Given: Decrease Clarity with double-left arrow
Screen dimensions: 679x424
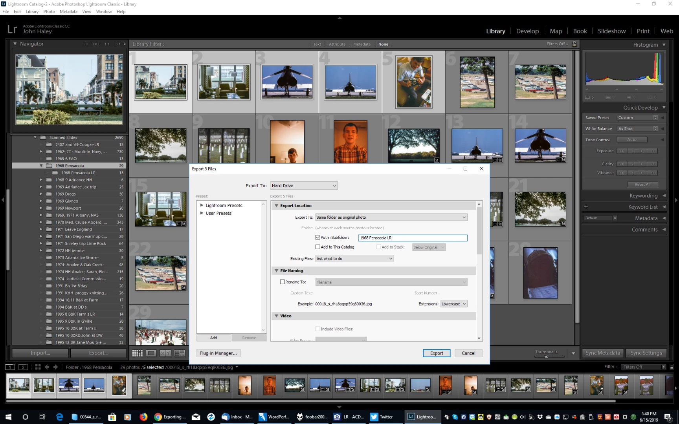Looking at the screenshot, I should pos(621,164).
